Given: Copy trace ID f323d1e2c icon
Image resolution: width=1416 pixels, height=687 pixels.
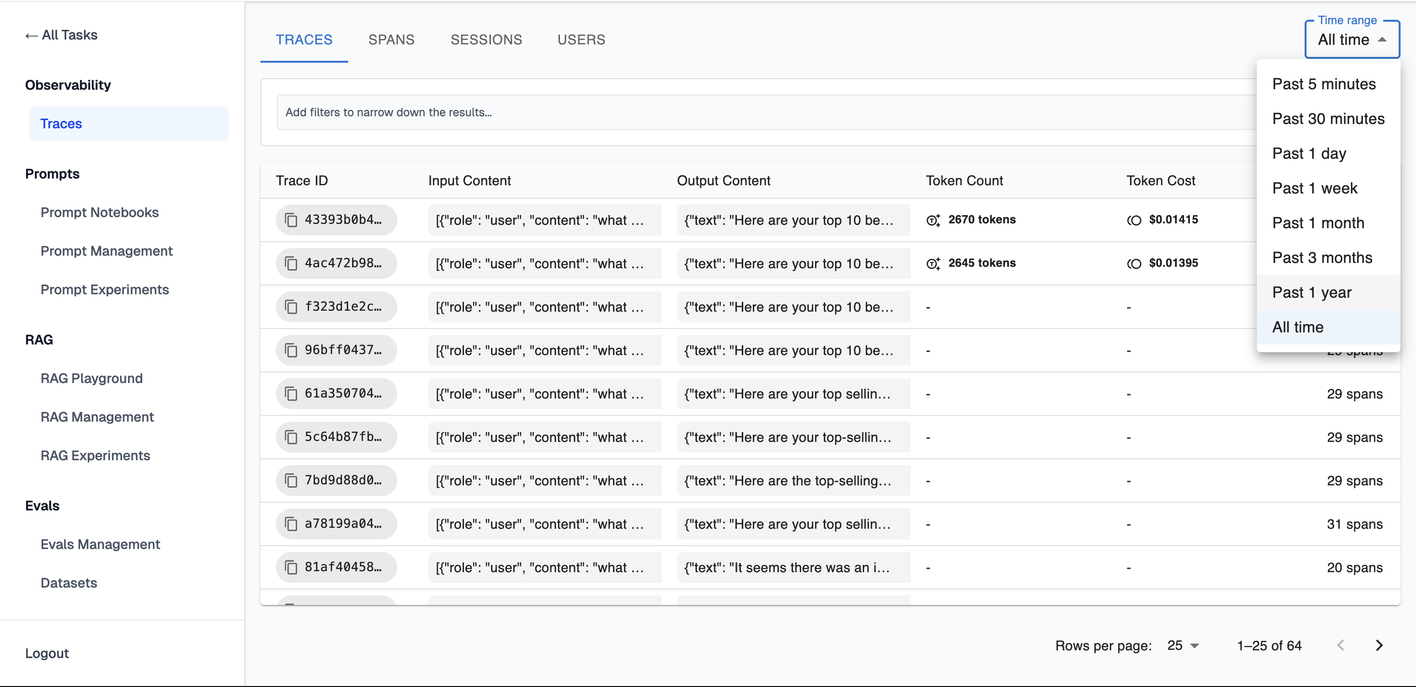Looking at the screenshot, I should pos(291,307).
